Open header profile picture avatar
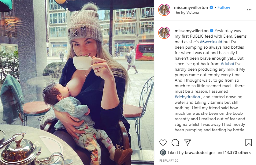This screenshot has height=165, width=256. click(164, 10)
